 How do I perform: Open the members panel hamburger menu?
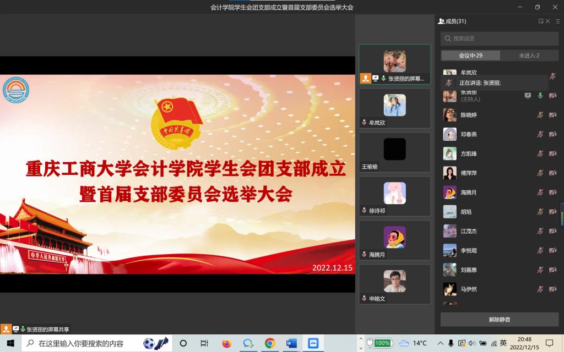click(x=557, y=21)
